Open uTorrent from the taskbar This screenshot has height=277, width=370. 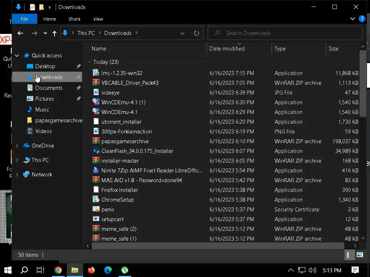coord(125,270)
